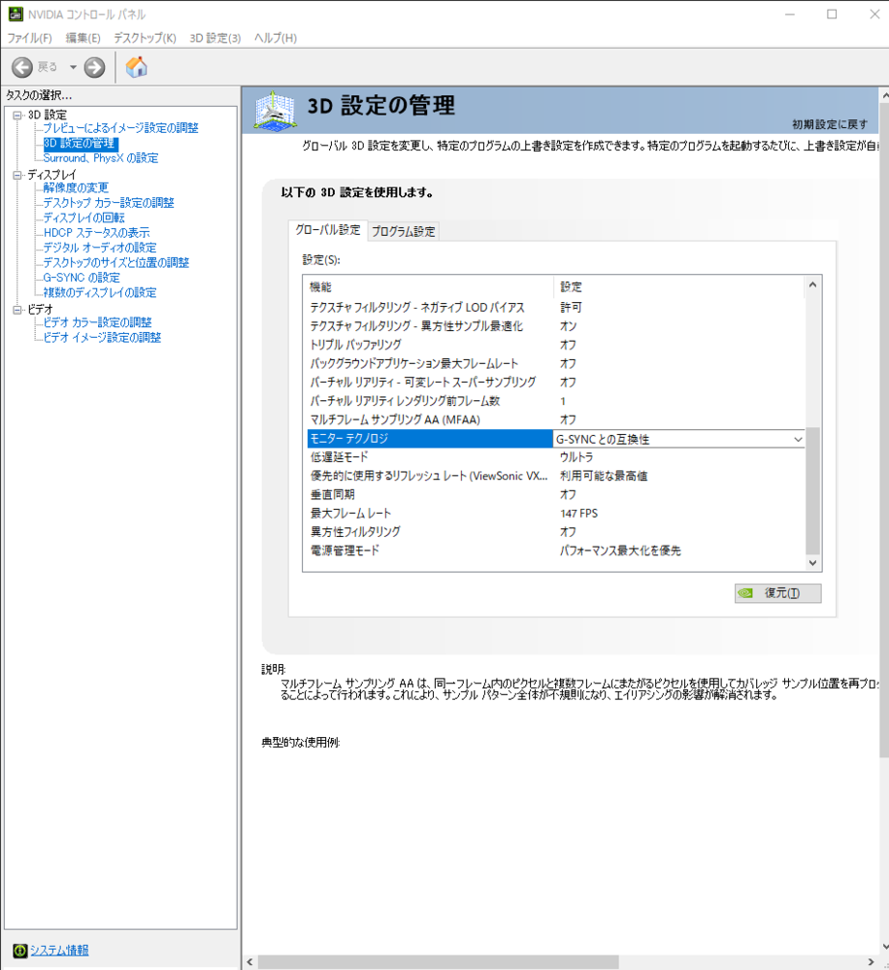This screenshot has width=889, height=970.
Task: Click the settings list vertical scrollbar thumb
Action: coord(813,490)
